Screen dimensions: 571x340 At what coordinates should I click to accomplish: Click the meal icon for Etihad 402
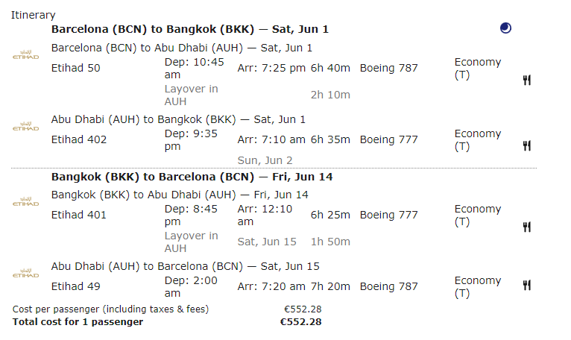tap(526, 146)
